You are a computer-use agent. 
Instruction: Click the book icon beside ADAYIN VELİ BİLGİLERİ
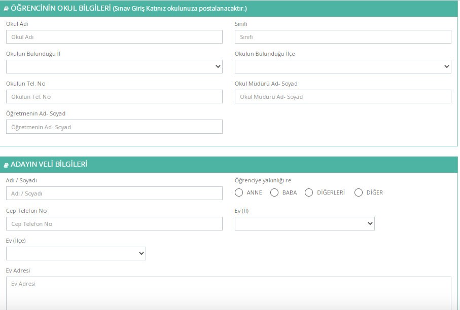(x=6, y=165)
